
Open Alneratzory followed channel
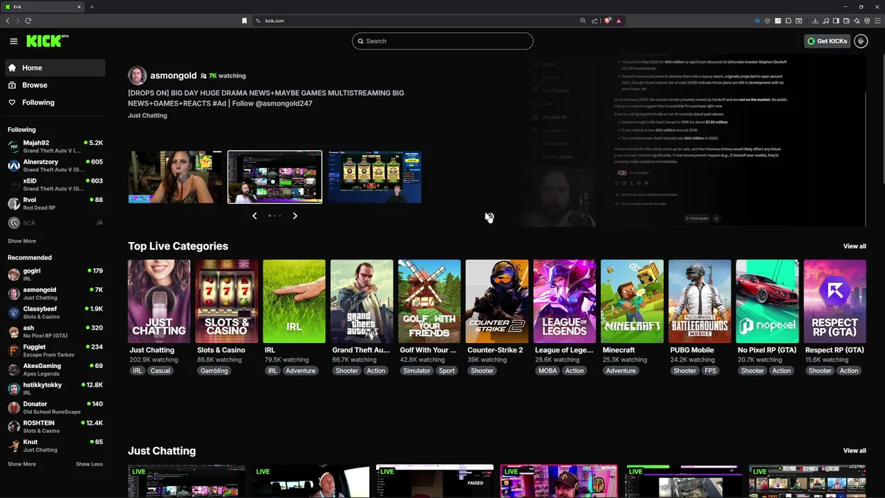click(55, 165)
